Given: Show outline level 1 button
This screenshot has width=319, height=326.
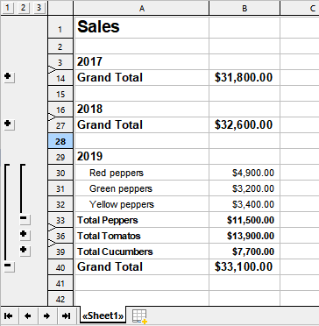Looking at the screenshot, I should tap(8, 8).
